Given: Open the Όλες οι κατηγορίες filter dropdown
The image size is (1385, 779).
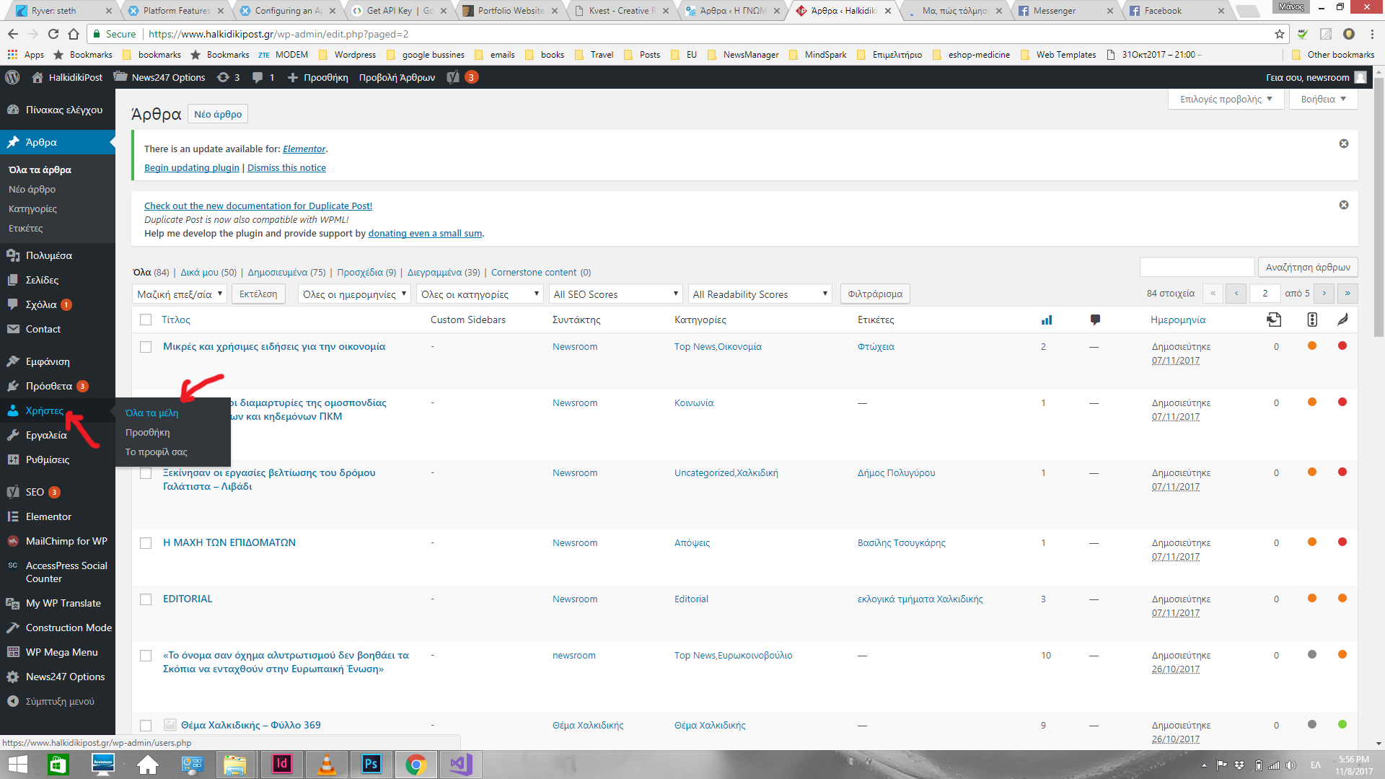Looking at the screenshot, I should click(480, 294).
